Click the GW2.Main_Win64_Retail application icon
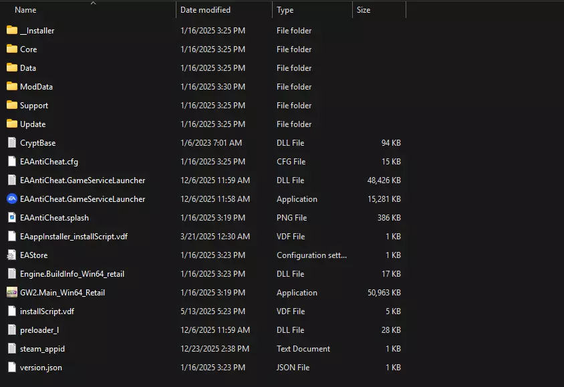The width and height of the screenshot is (564, 387). point(11,292)
